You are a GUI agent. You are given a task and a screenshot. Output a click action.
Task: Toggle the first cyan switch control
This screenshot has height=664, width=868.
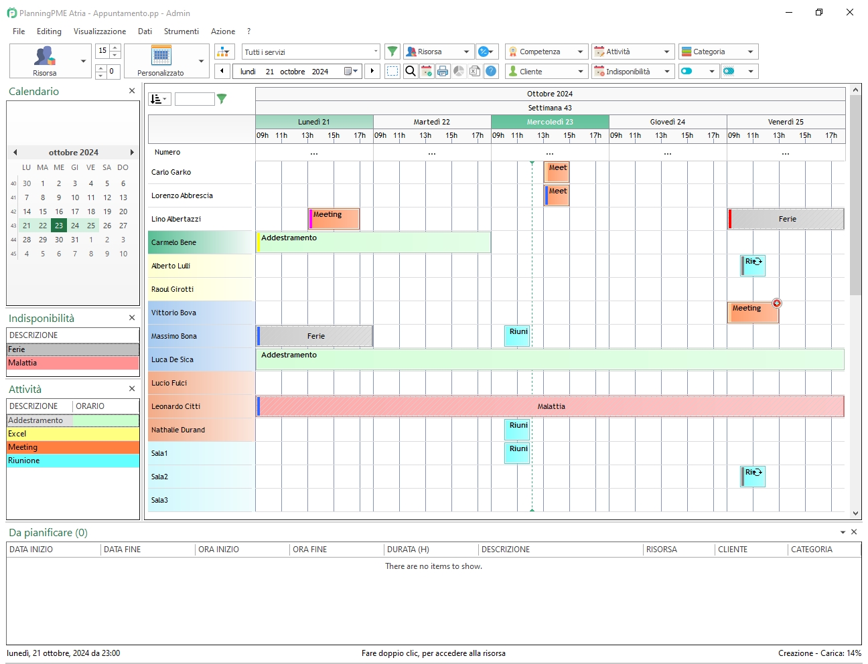(x=686, y=71)
